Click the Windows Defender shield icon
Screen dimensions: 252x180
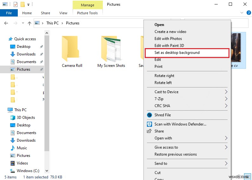click(x=149, y=124)
